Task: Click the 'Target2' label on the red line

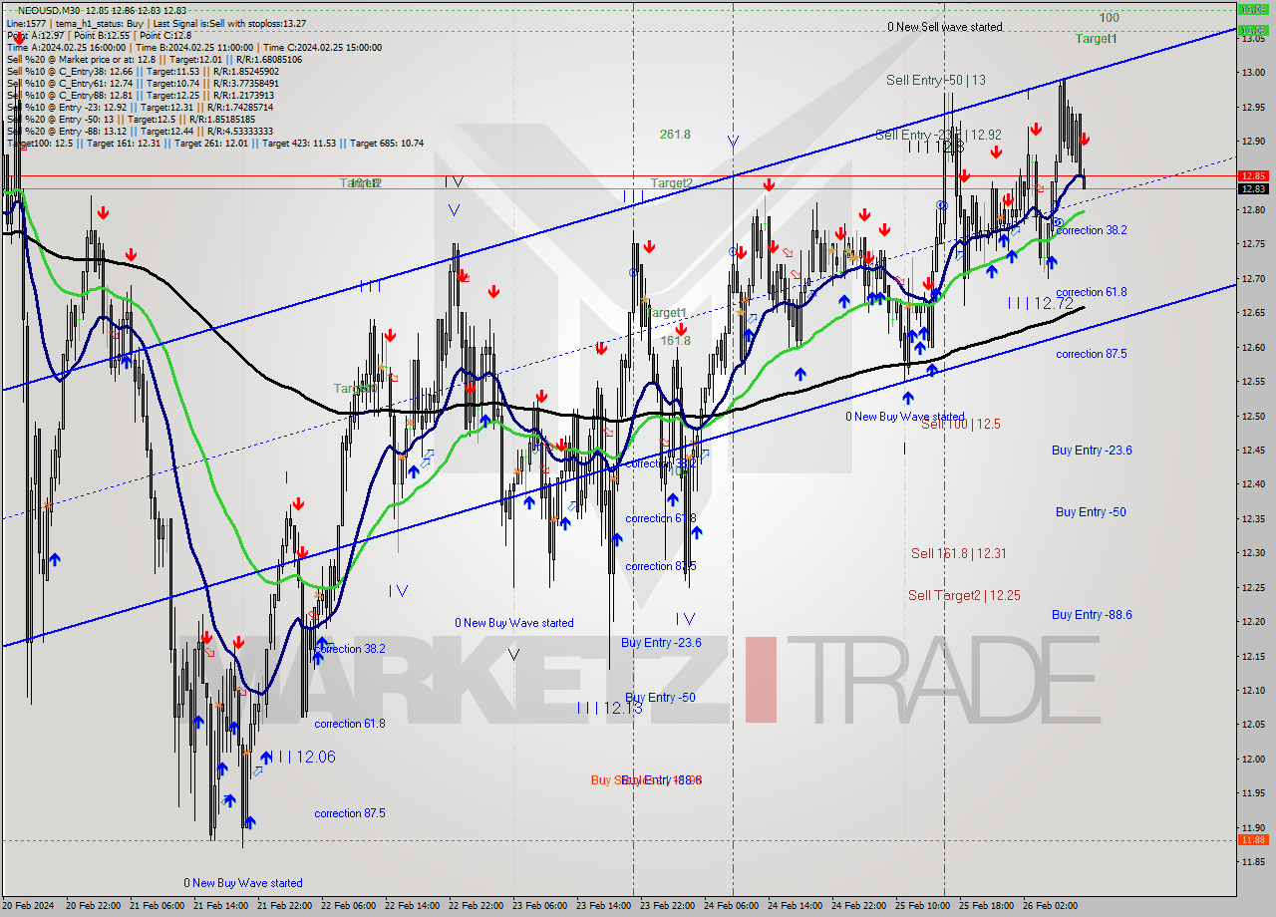Action: (x=672, y=182)
